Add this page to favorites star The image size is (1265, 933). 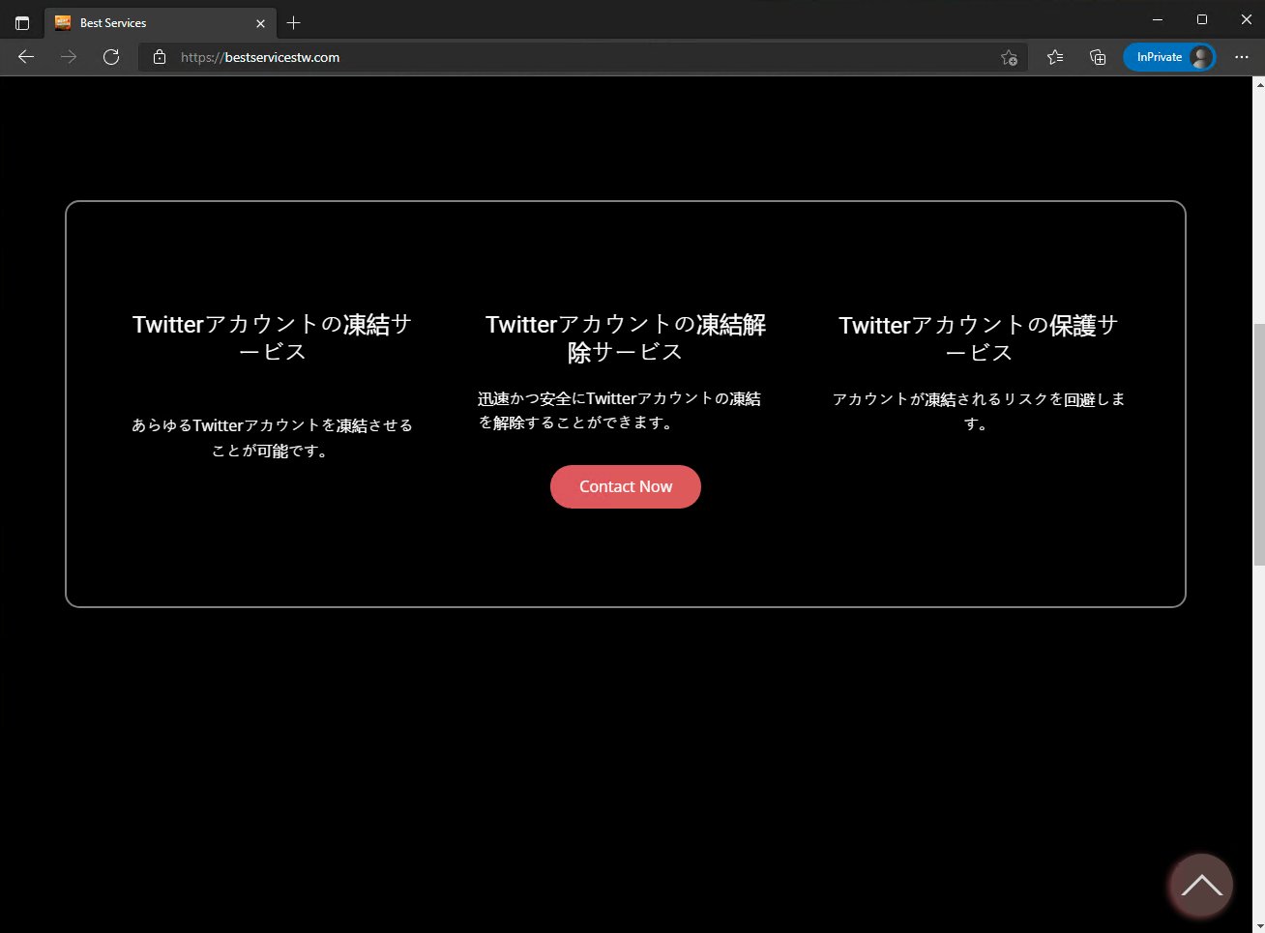tap(1009, 57)
